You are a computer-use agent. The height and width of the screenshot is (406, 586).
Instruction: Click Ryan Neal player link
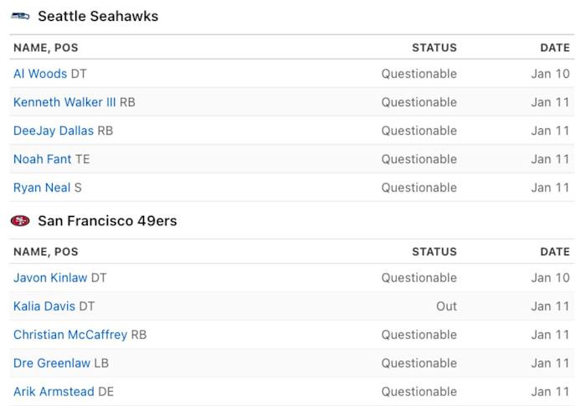point(42,188)
